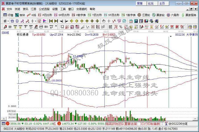Image resolution: width=199 pixels, height=132 pixels.
Task: Open the 交易委托 menu
Action: [82, 9]
